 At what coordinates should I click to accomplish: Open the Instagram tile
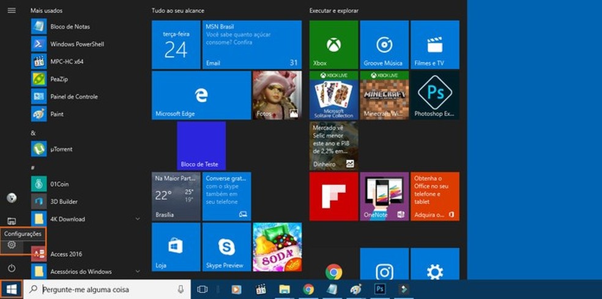click(384, 264)
